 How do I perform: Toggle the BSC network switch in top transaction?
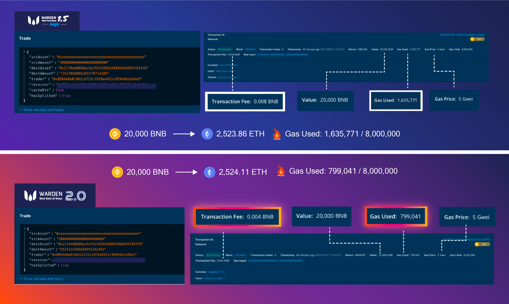[477, 39]
